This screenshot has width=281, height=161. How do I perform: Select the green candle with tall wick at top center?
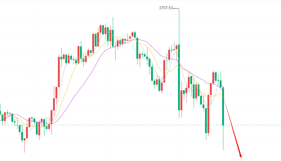[x=113, y=35]
